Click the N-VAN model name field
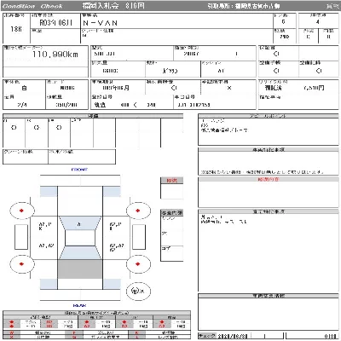The height and width of the screenshot is (341, 341). (100, 23)
